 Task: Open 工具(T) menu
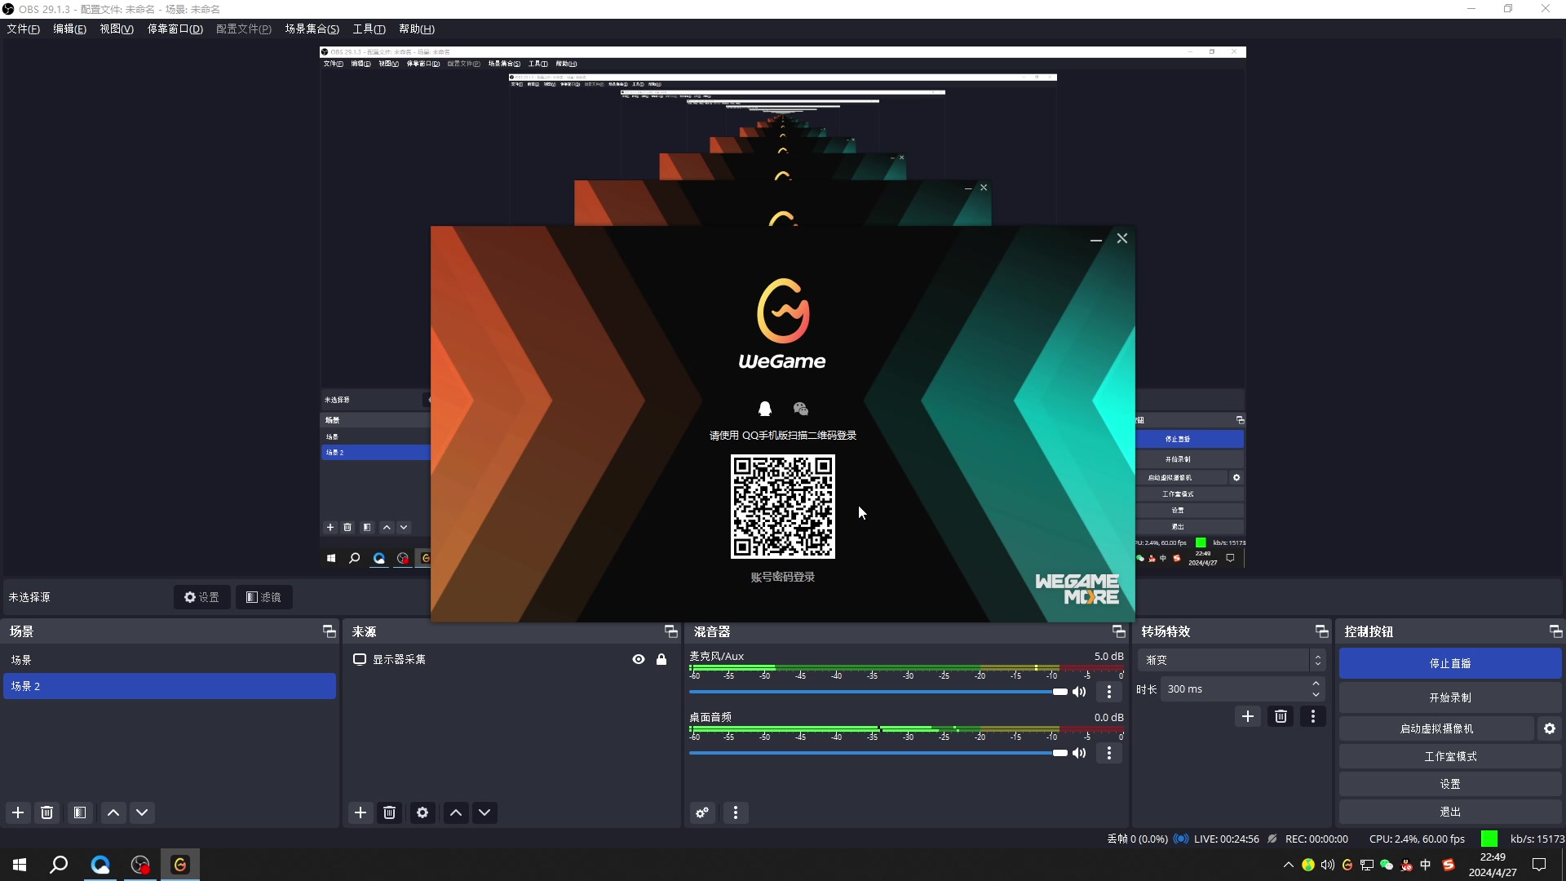tap(369, 29)
